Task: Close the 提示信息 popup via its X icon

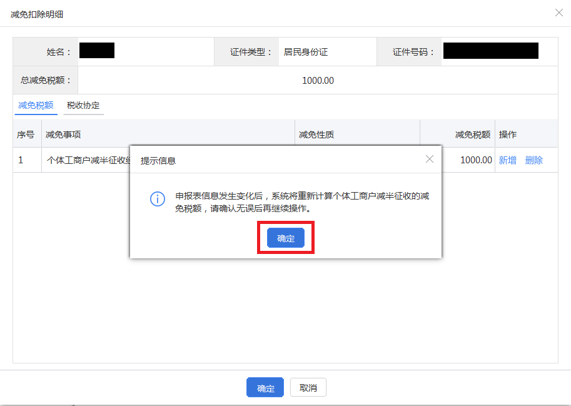Action: pyautogui.click(x=430, y=159)
